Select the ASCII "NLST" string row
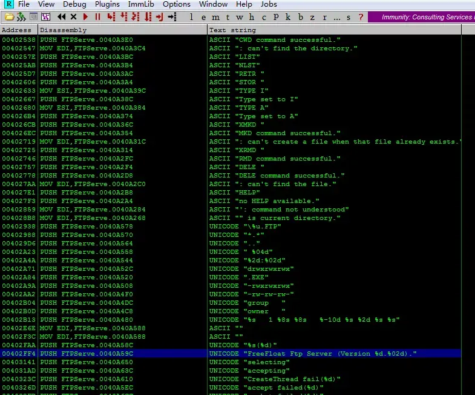 [x=231, y=65]
